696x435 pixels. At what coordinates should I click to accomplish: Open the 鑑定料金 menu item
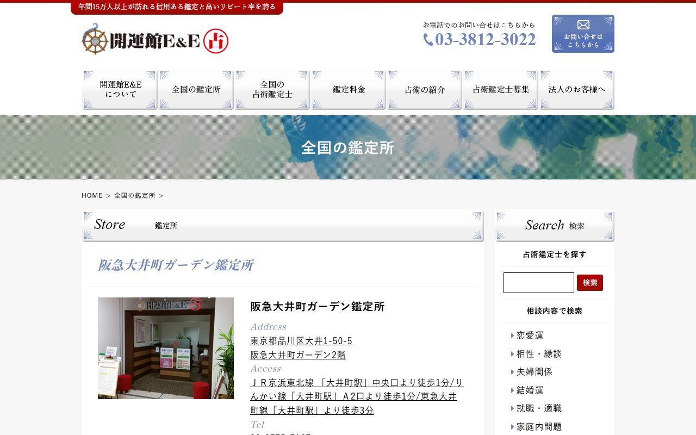click(x=348, y=90)
